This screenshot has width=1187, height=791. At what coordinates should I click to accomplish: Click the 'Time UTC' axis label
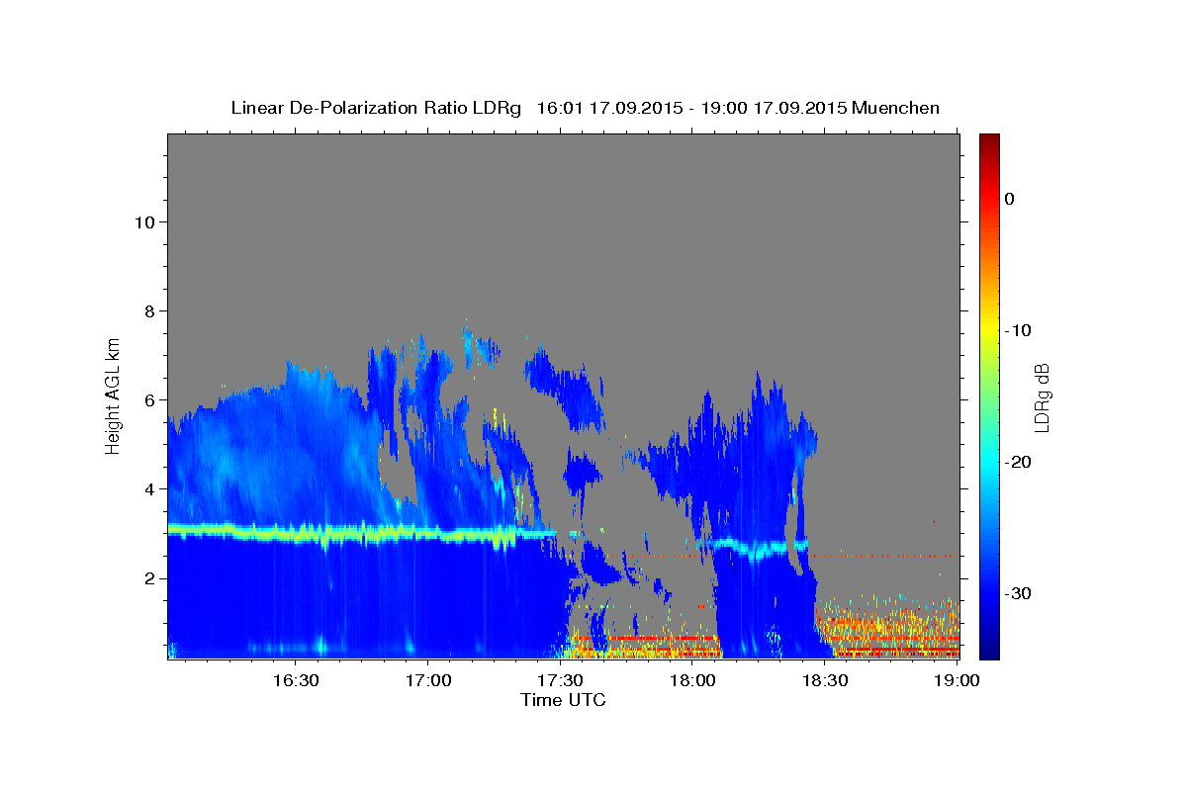(x=563, y=700)
